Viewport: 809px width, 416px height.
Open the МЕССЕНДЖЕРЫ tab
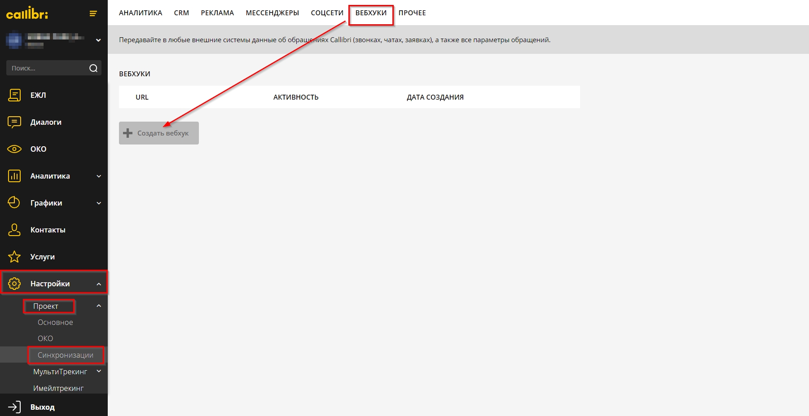pos(272,13)
